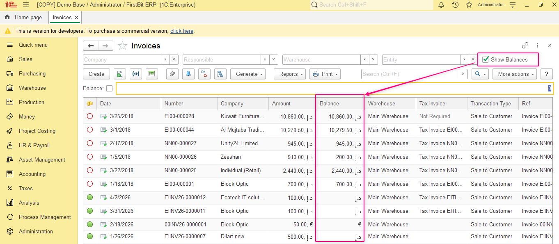559x244 pixels.
Task: Click posted document icon for NN00-000026
Action: [x=103, y=157]
